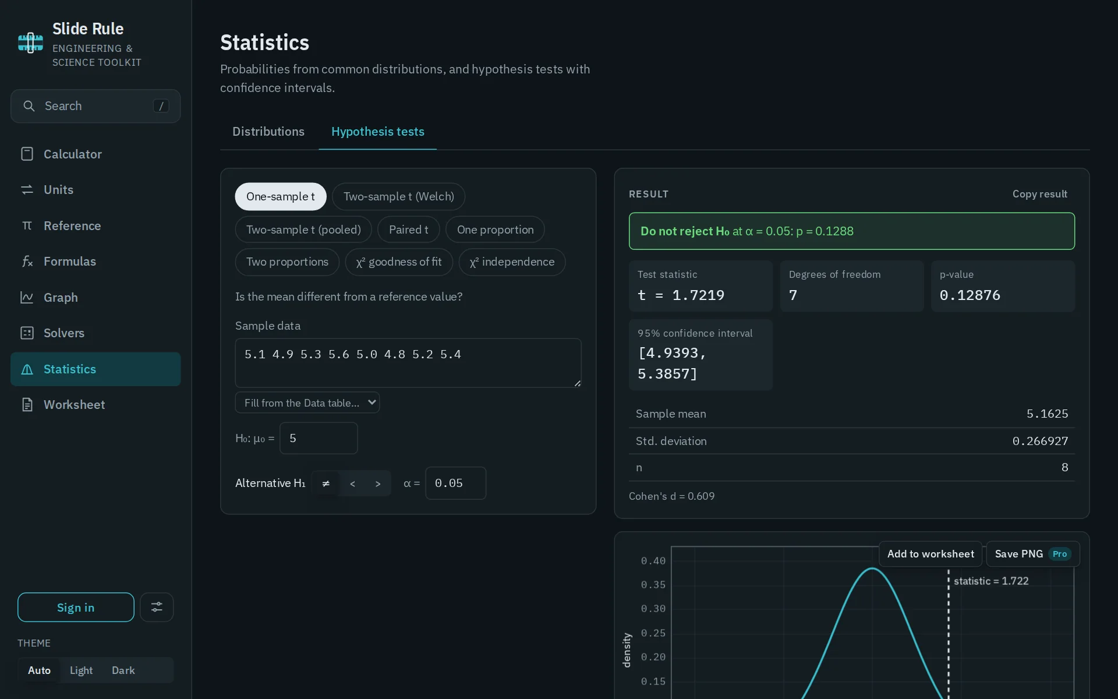
Task: Select the Two-sample t (Welch) test
Action: pyautogui.click(x=399, y=196)
